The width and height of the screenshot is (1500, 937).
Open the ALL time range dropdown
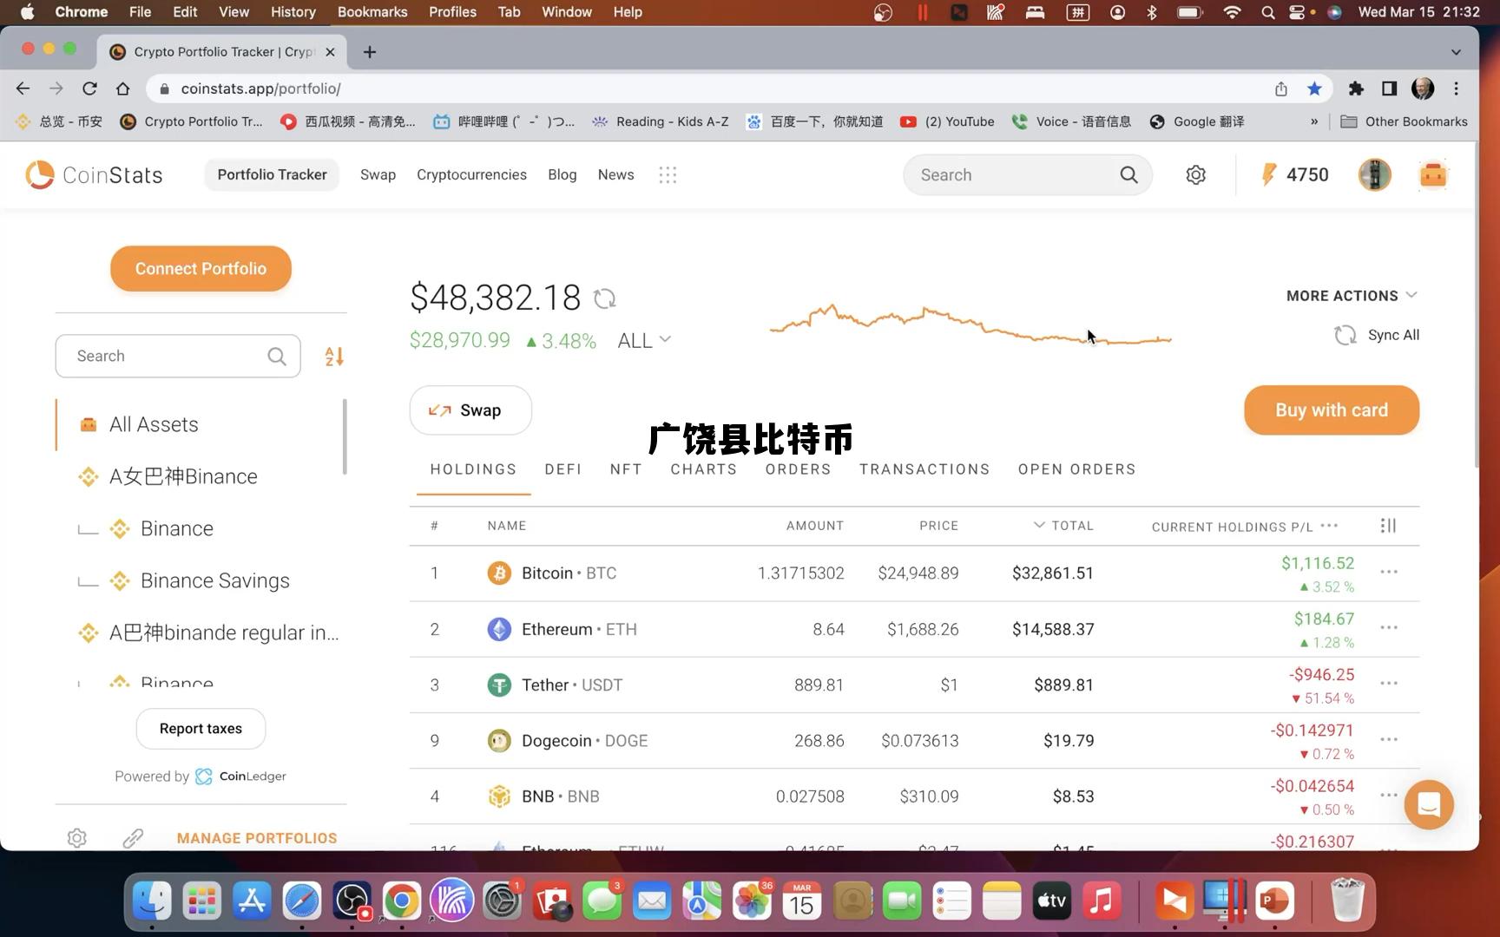pos(643,341)
